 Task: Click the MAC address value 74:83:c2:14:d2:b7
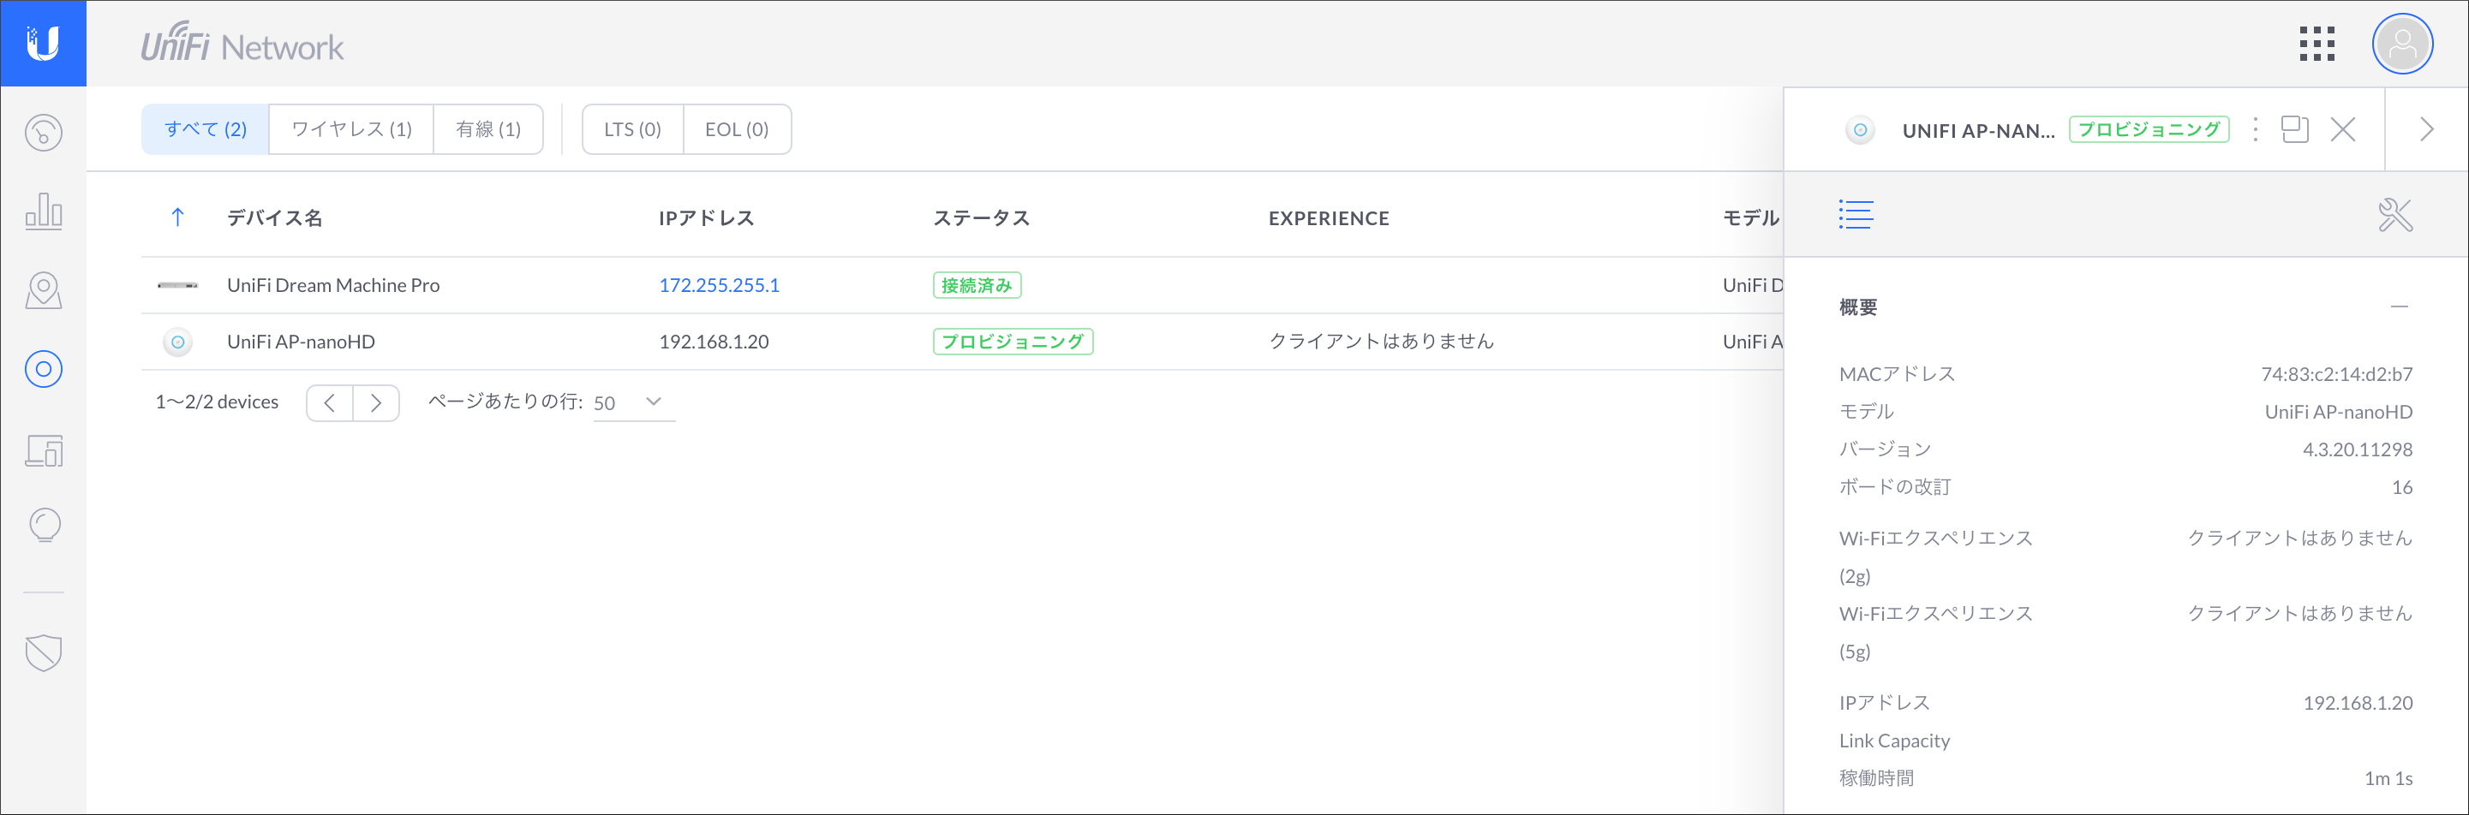[2337, 374]
